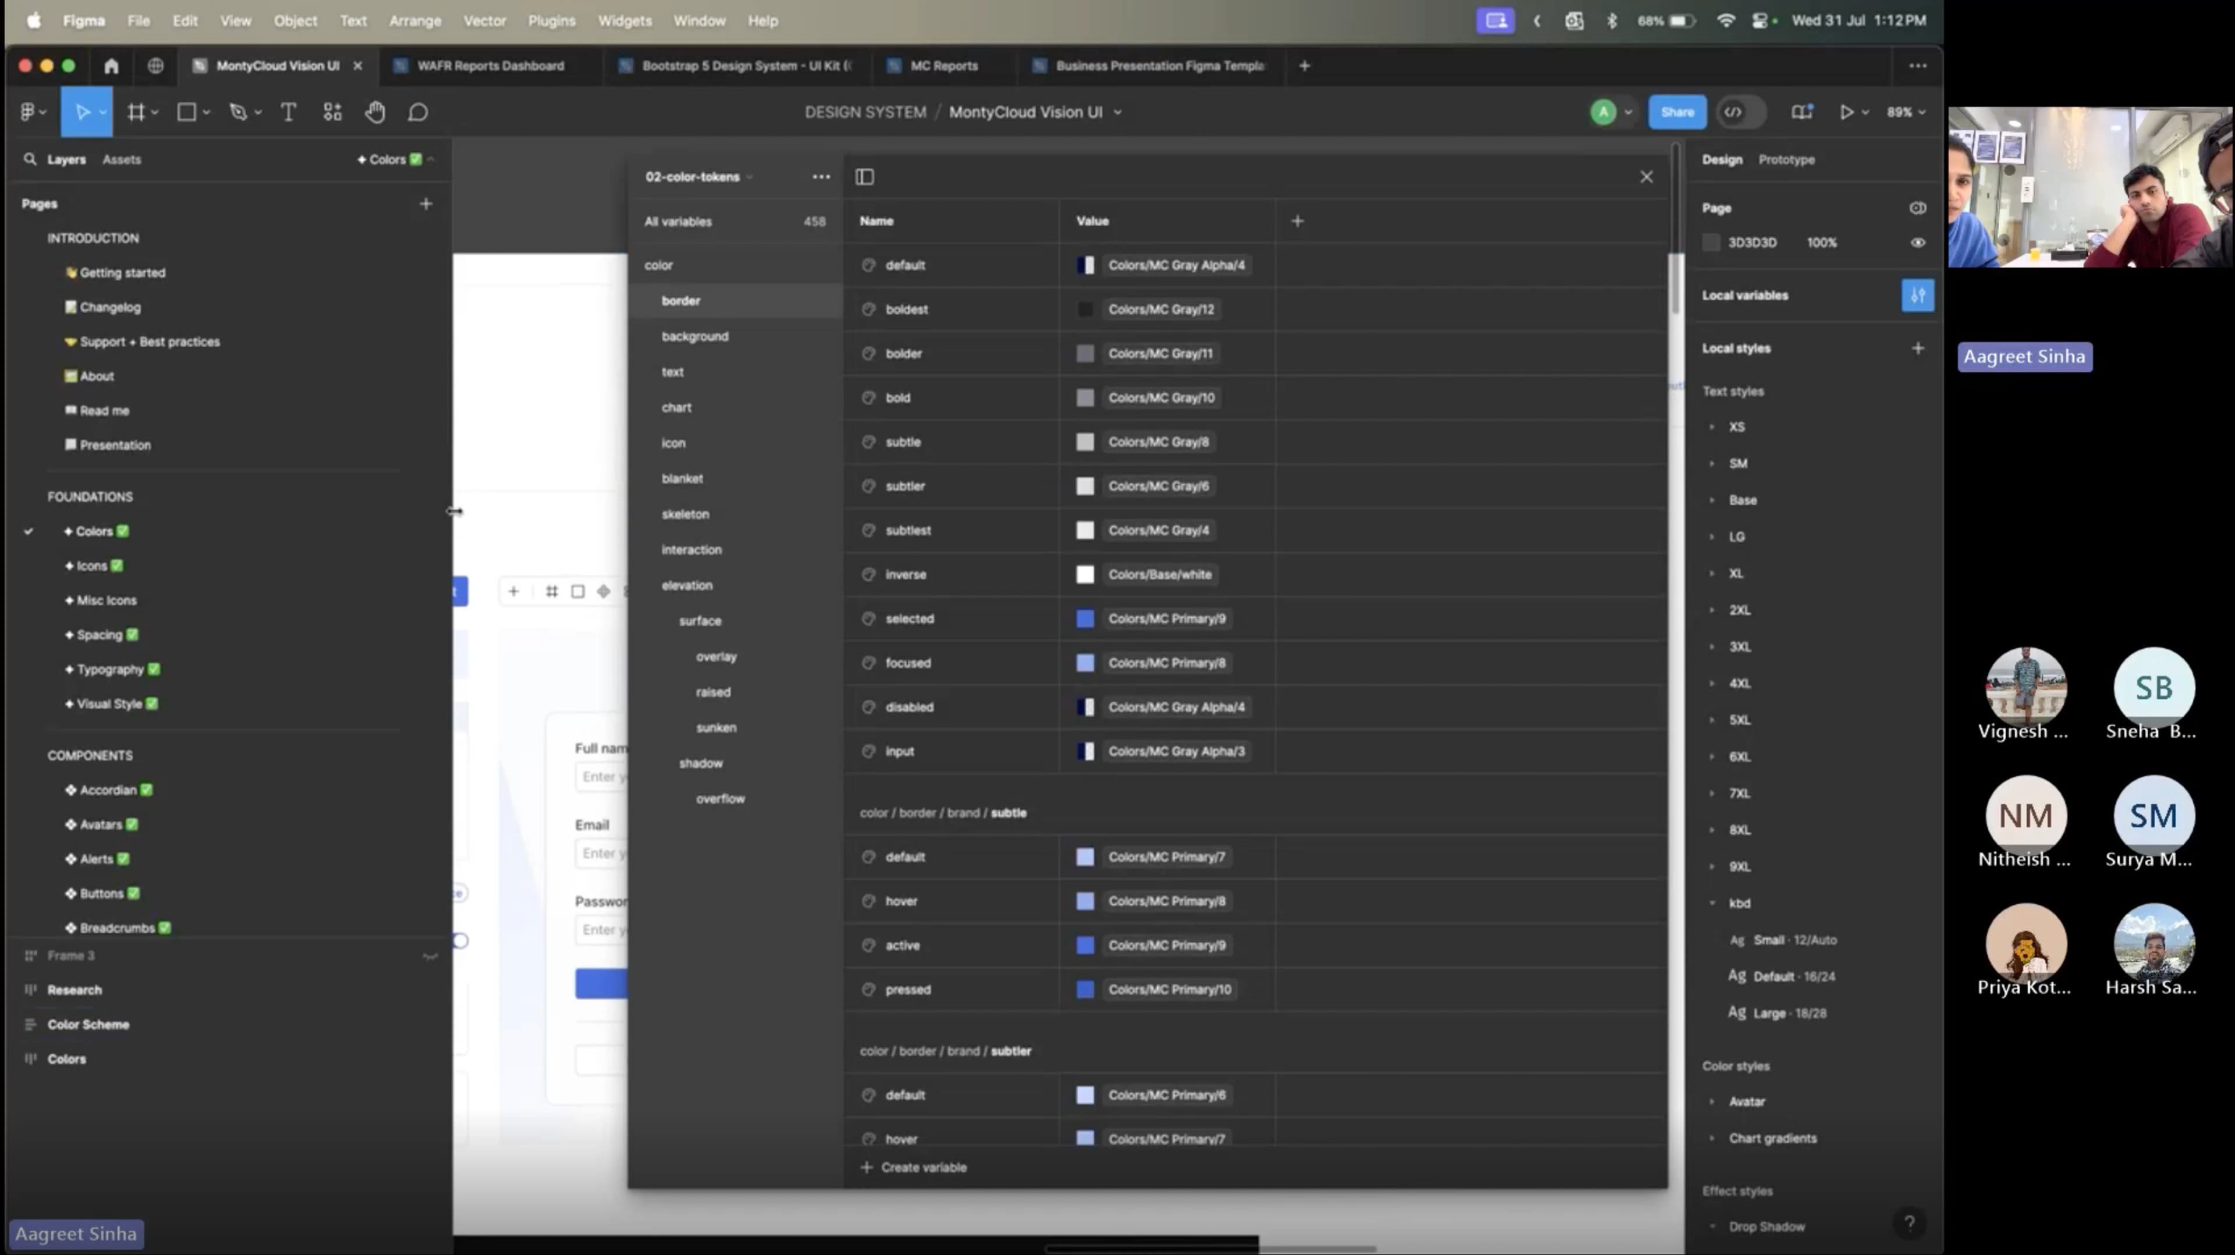Collapse the kbd text style group
This screenshot has width=2235, height=1255.
tap(1712, 903)
